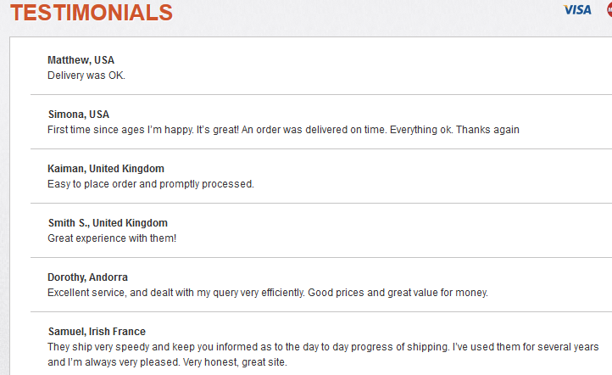Viewport: 612px width, 375px height.
Task: Click 'Very honest, great site.' text
Action: [x=235, y=362]
